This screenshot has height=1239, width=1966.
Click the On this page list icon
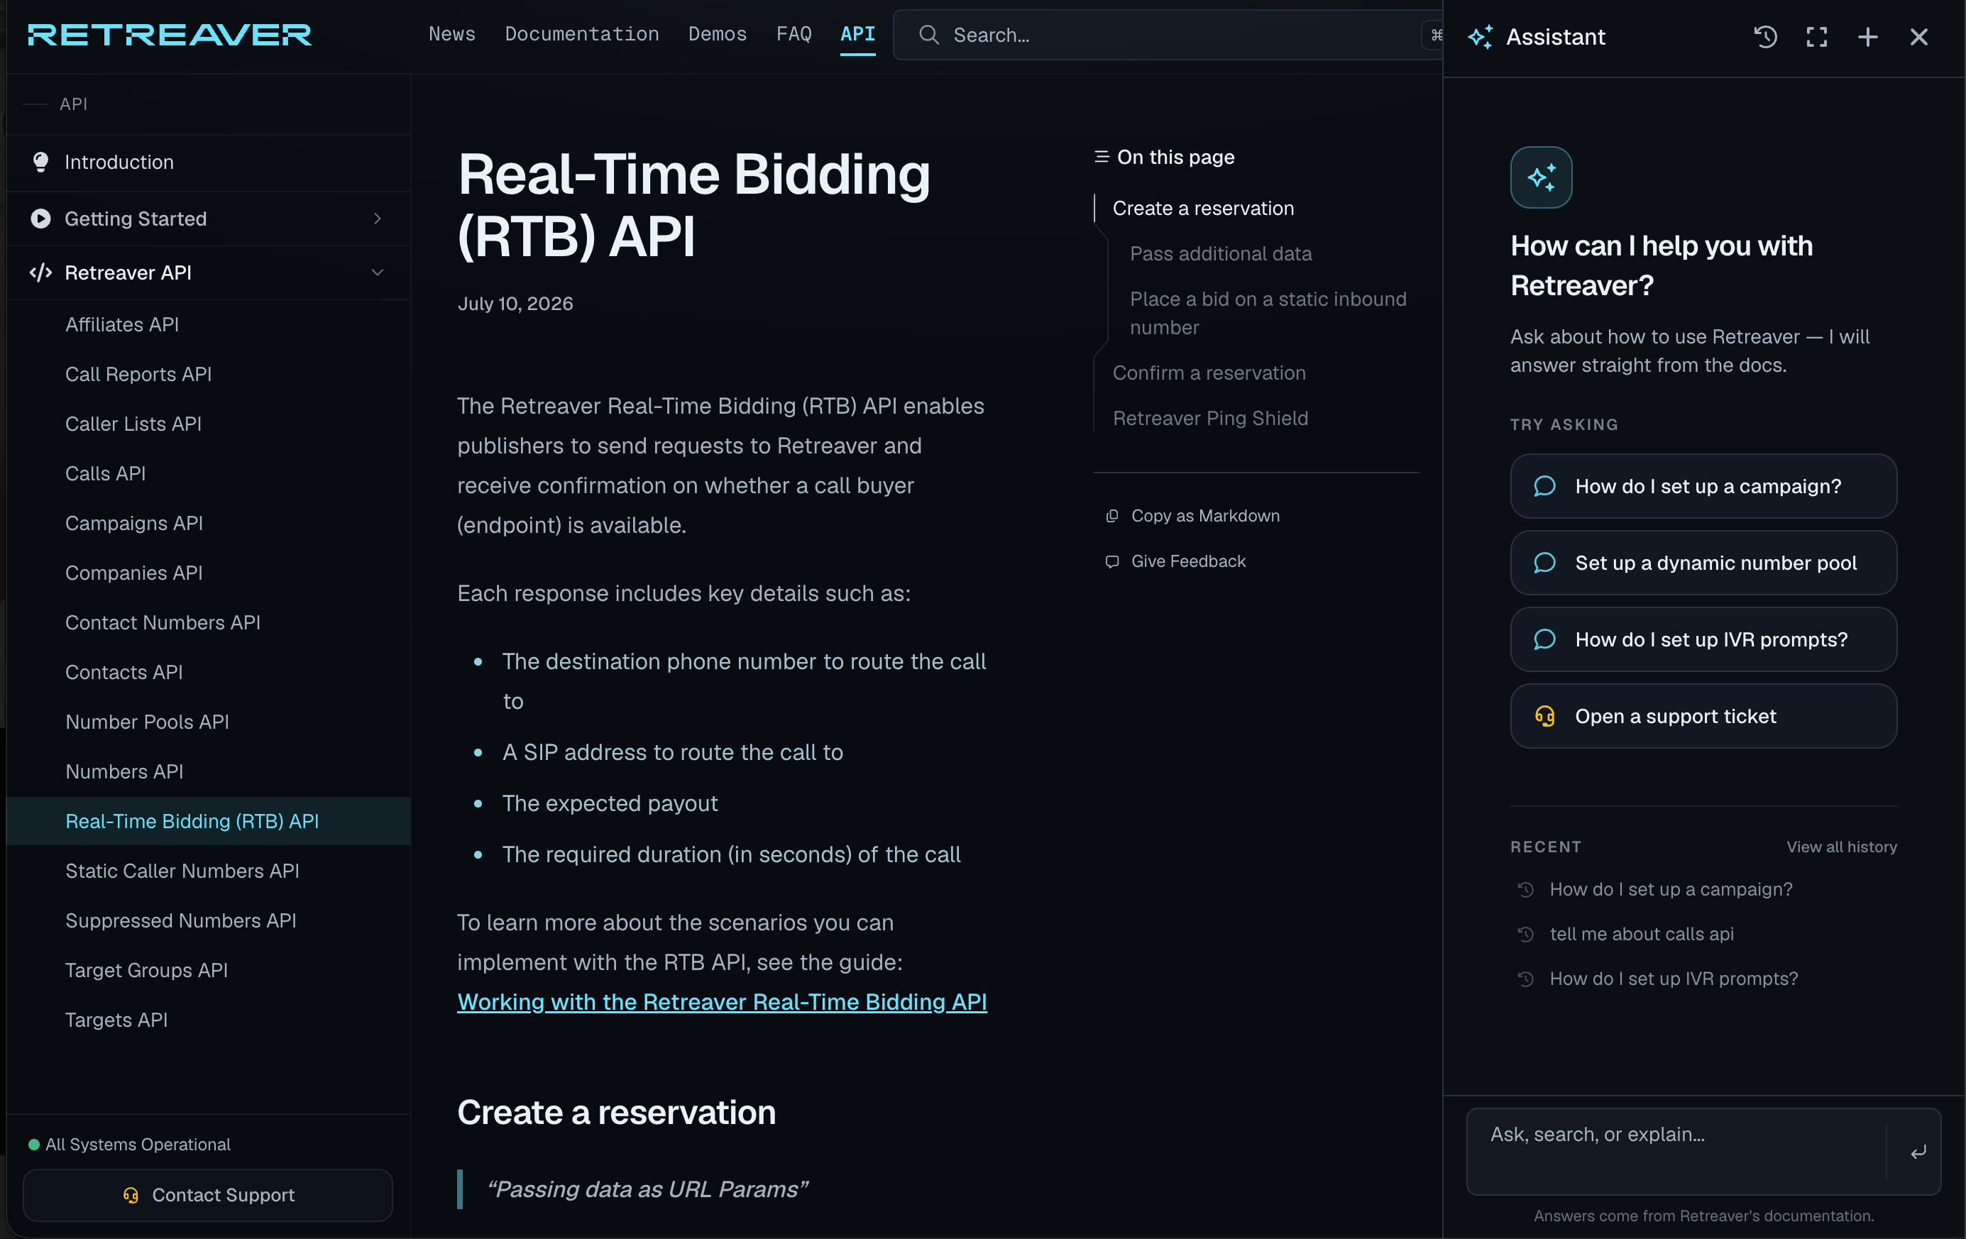point(1102,157)
